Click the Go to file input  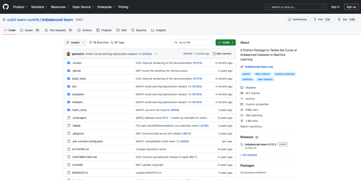[x=192, y=43]
